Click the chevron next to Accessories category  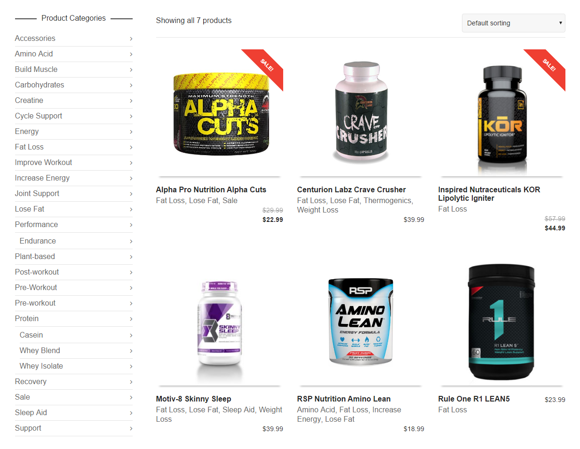[131, 39]
